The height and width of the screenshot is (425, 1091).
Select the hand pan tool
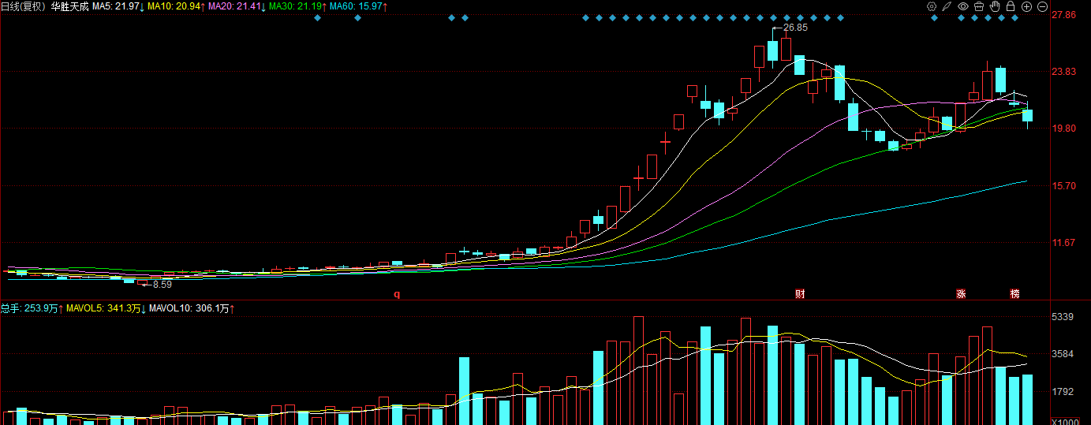[995, 6]
